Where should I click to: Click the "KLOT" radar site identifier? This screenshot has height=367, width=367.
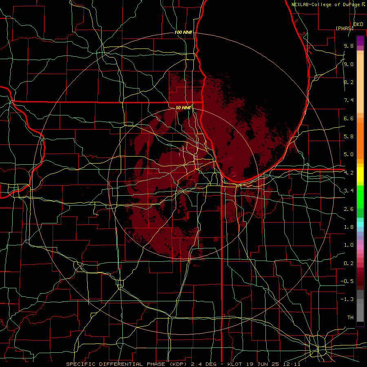(236, 364)
